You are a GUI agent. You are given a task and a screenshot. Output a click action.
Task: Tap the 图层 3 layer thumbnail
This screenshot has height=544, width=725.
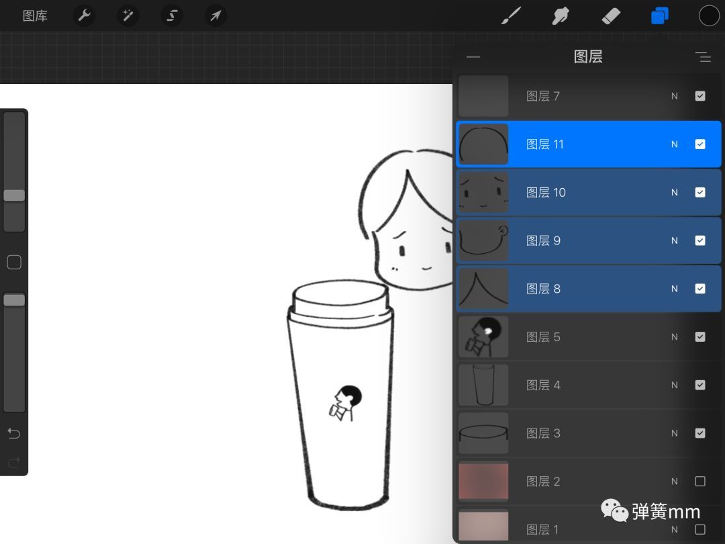483,433
